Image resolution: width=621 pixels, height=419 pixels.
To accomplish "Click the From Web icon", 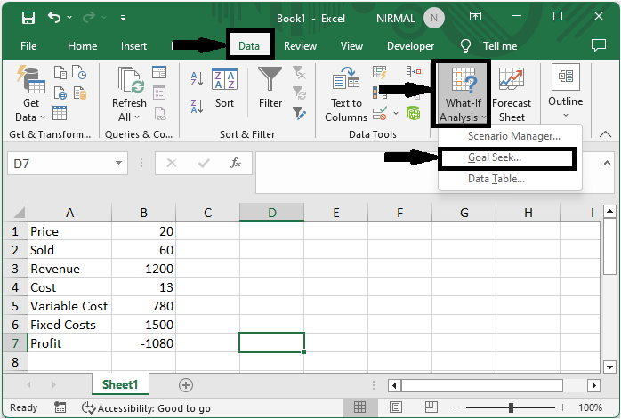I will [60, 93].
